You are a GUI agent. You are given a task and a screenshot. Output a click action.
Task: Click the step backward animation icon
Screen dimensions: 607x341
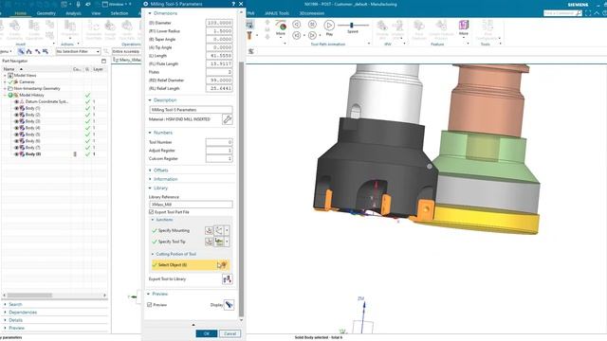(297, 25)
